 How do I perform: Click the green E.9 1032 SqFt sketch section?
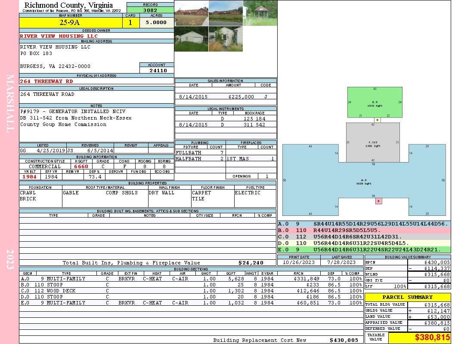[x=375, y=102]
